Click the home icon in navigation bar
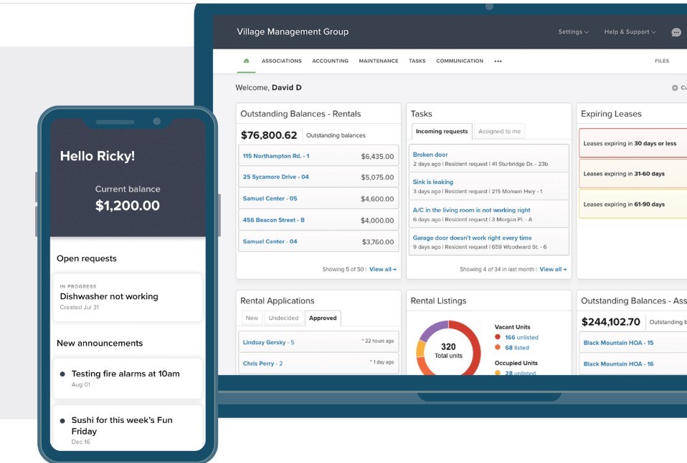 click(x=245, y=61)
